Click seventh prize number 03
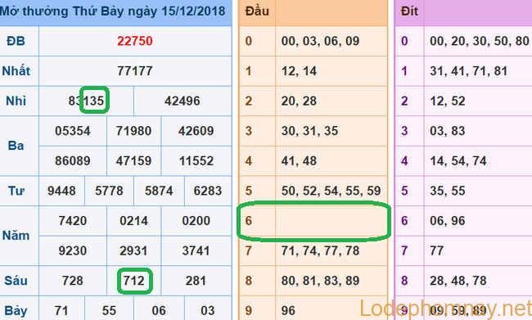 (208, 310)
